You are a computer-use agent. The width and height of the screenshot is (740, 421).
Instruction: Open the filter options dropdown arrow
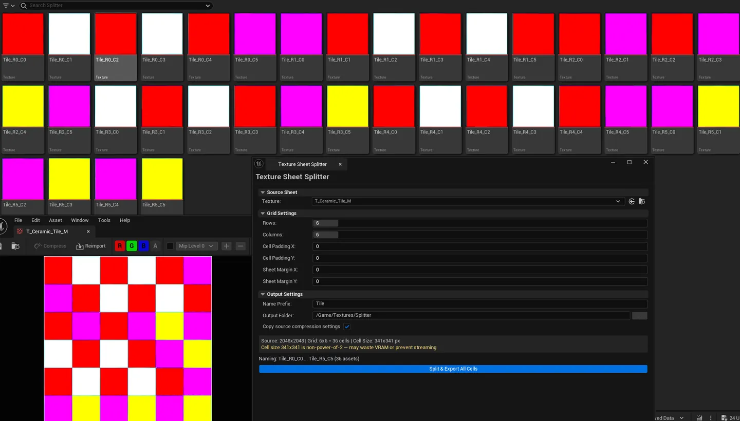(13, 5)
